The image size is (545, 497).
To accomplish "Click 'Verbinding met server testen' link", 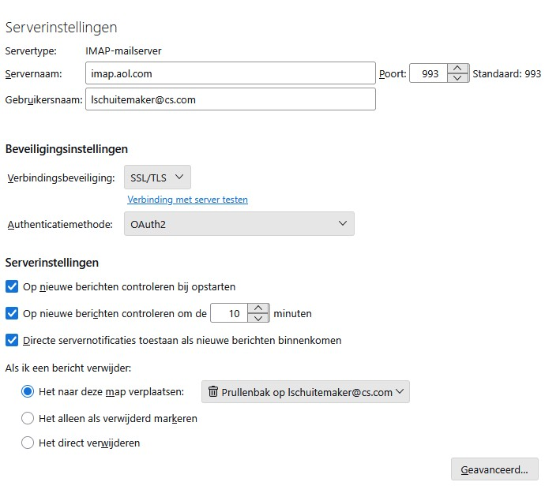I will tap(187, 200).
